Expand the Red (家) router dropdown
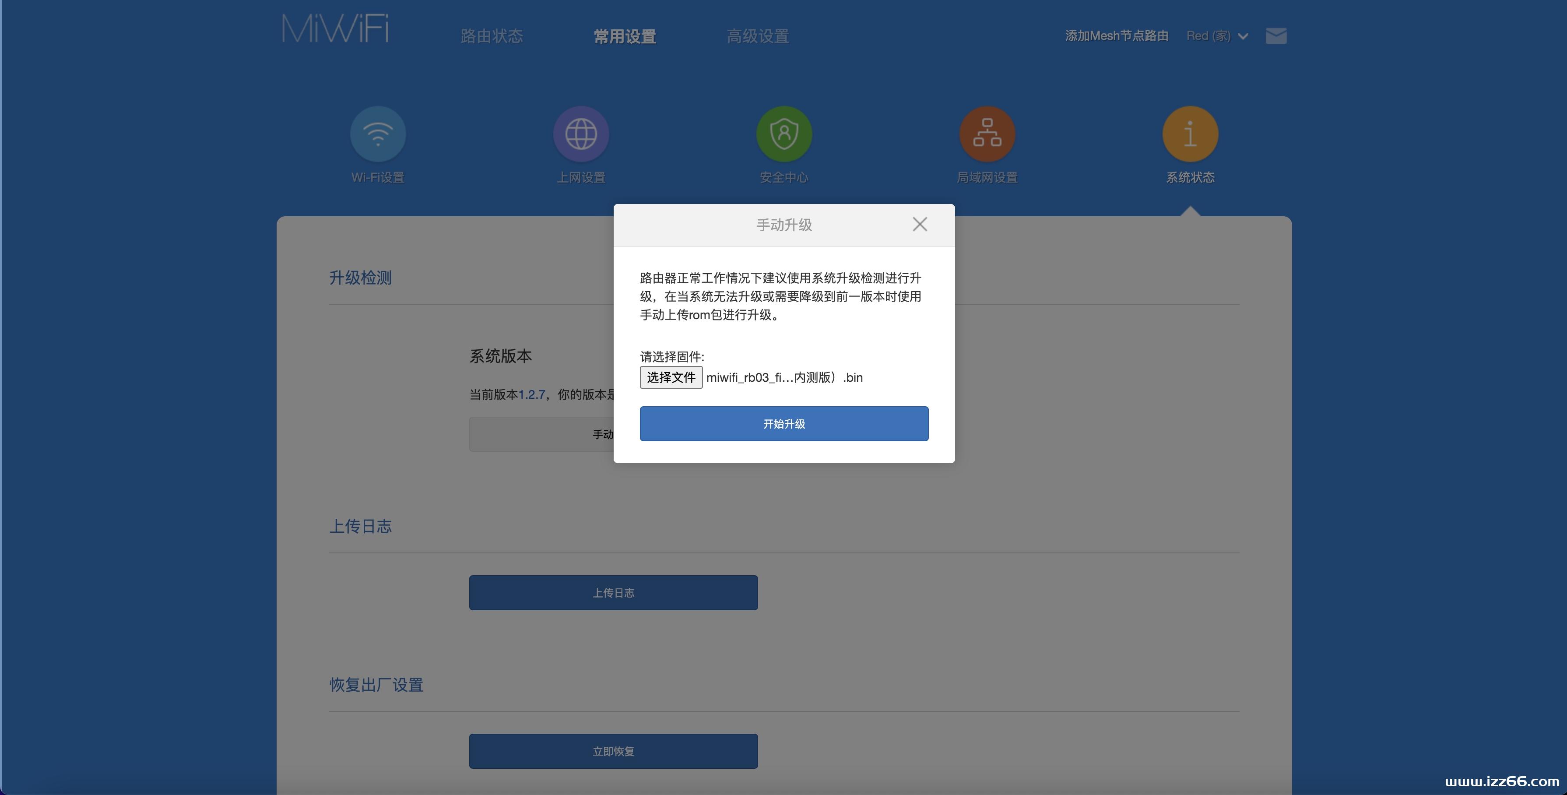The height and width of the screenshot is (795, 1567). coord(1217,36)
